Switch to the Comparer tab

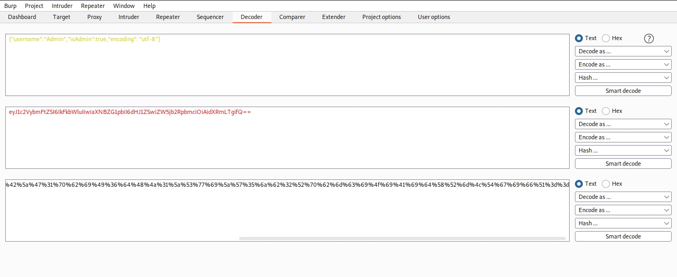coord(292,17)
